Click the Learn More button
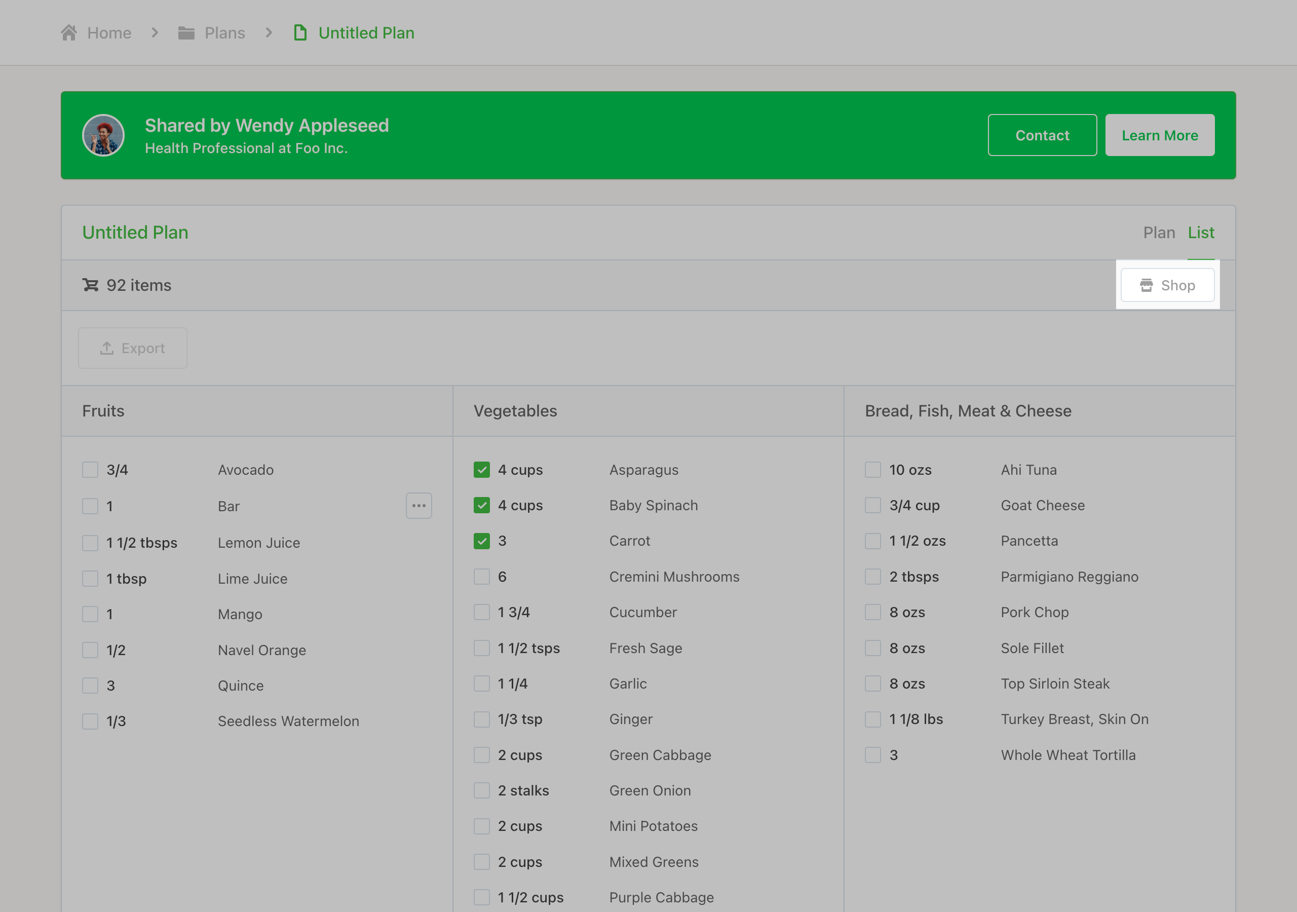1297x912 pixels. coord(1159,136)
